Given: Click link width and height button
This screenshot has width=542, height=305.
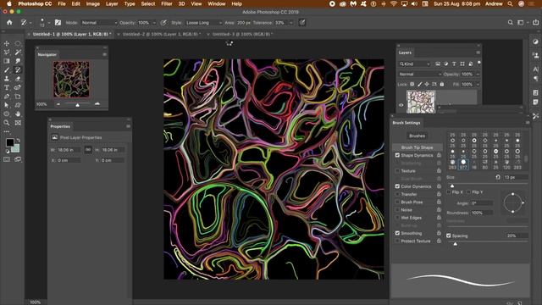Looking at the screenshot, I should (88, 150).
